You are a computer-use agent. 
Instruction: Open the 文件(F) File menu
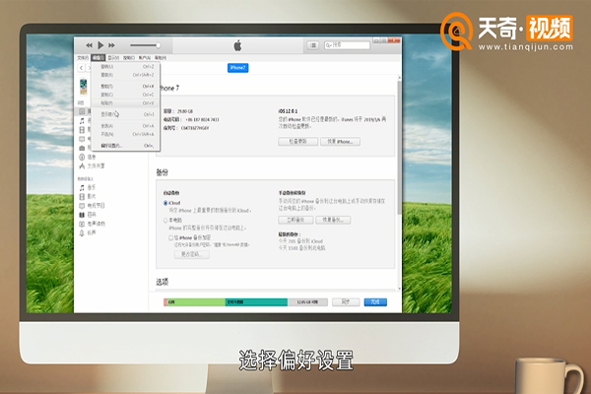pos(83,58)
